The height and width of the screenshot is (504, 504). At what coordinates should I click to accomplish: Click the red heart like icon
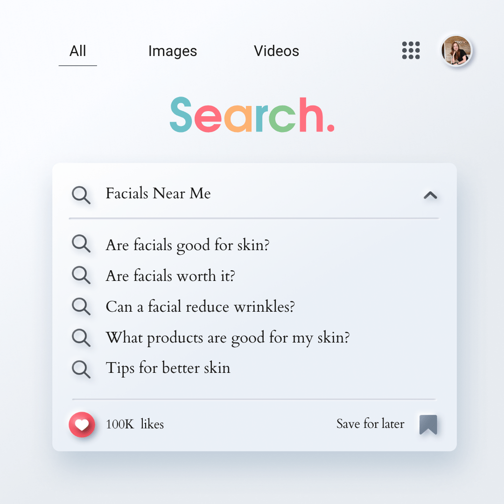tap(82, 425)
